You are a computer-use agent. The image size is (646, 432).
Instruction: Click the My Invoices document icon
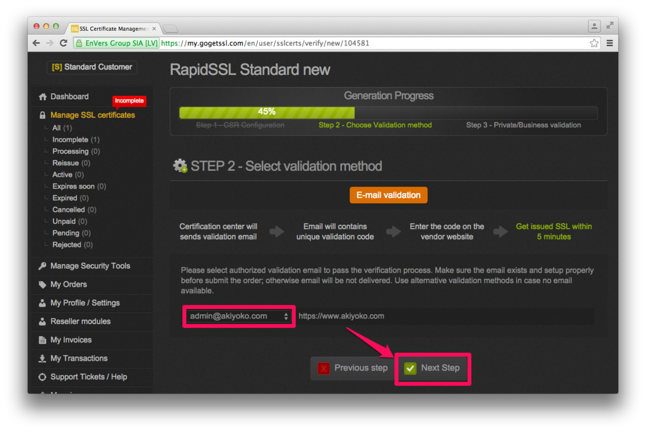pyautogui.click(x=42, y=340)
